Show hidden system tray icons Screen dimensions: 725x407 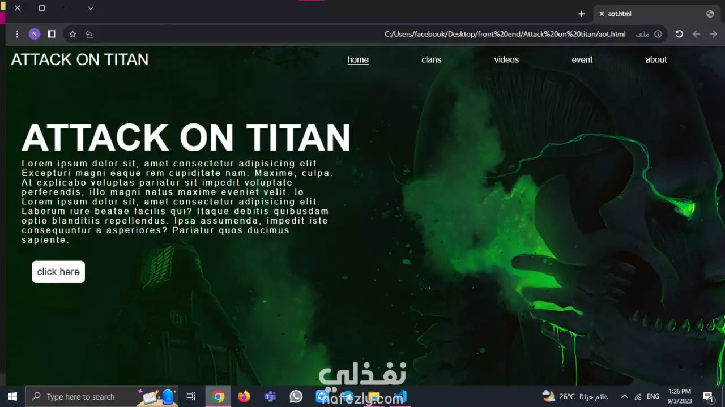[x=624, y=396]
